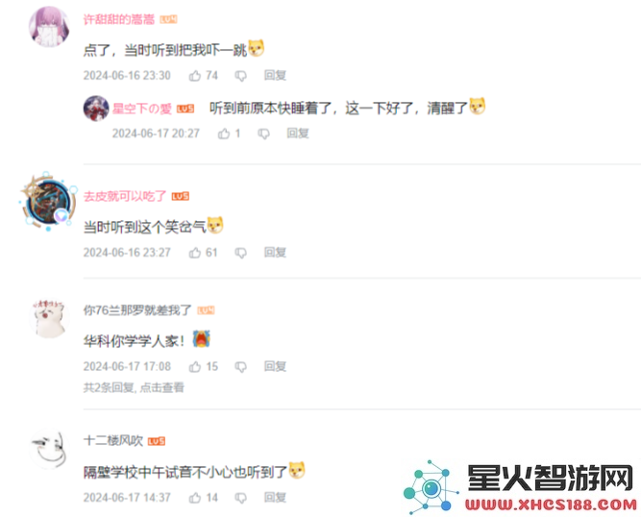Reply to 星空下の愛's nested comment
Viewport: 641px width, 517px height.
(x=298, y=134)
